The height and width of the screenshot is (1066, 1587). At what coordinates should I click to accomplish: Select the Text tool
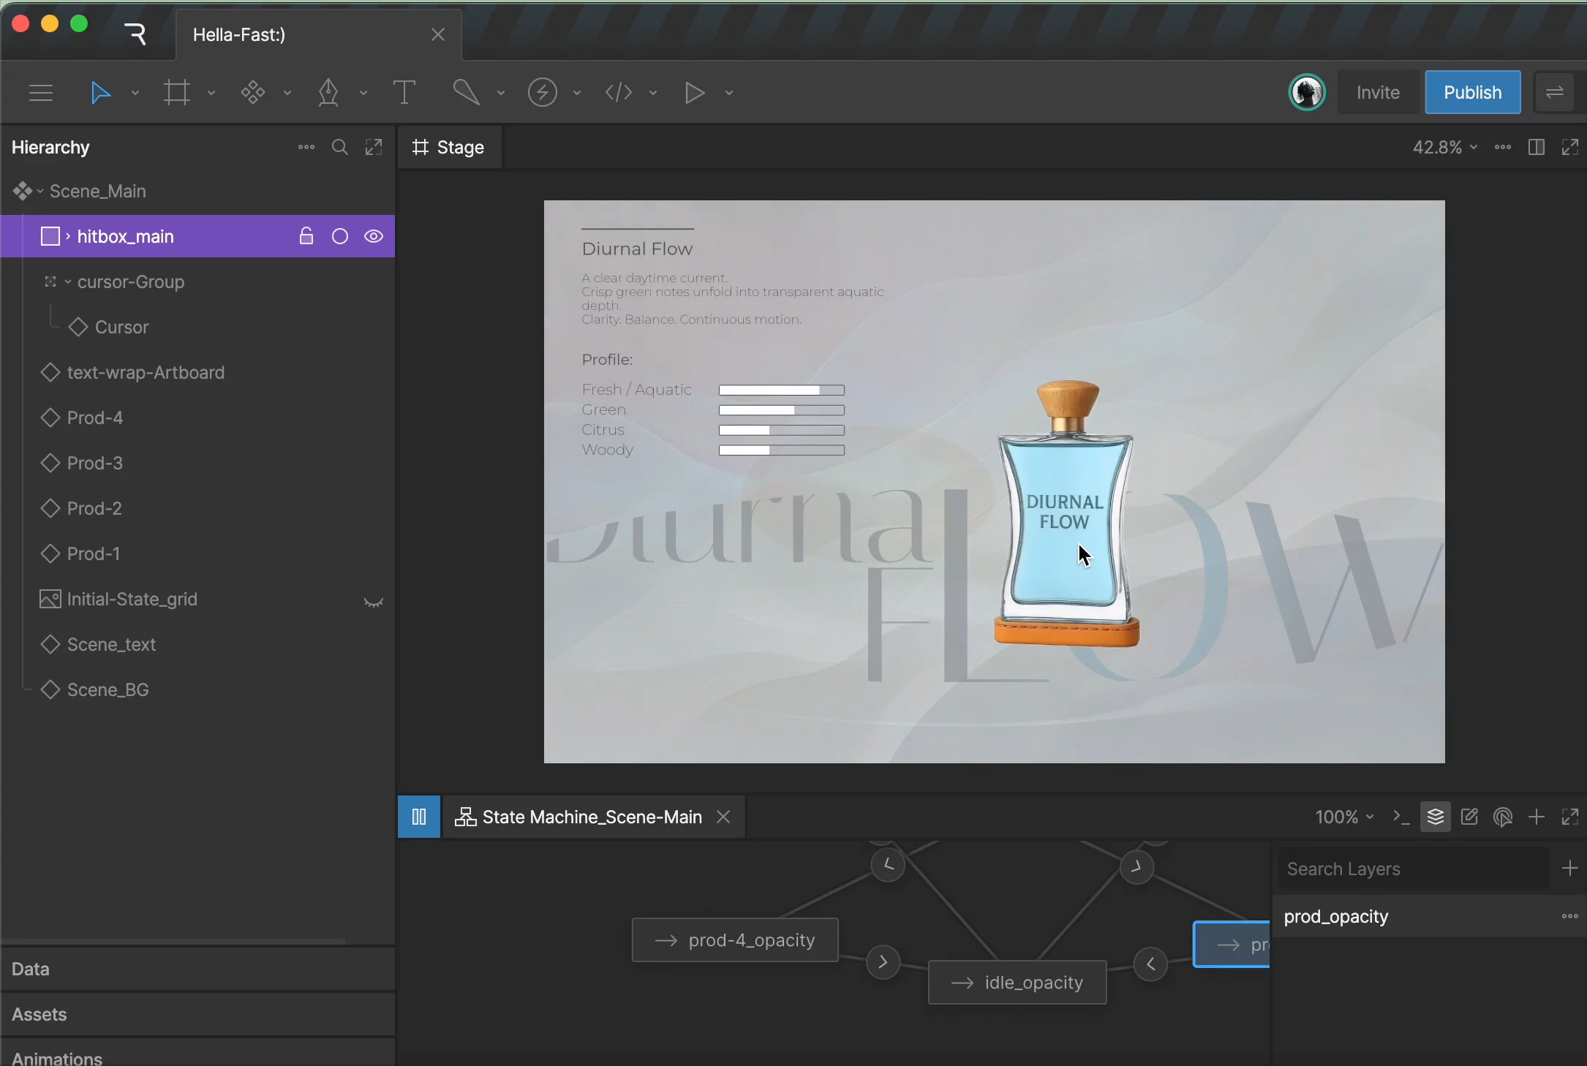[x=404, y=93]
